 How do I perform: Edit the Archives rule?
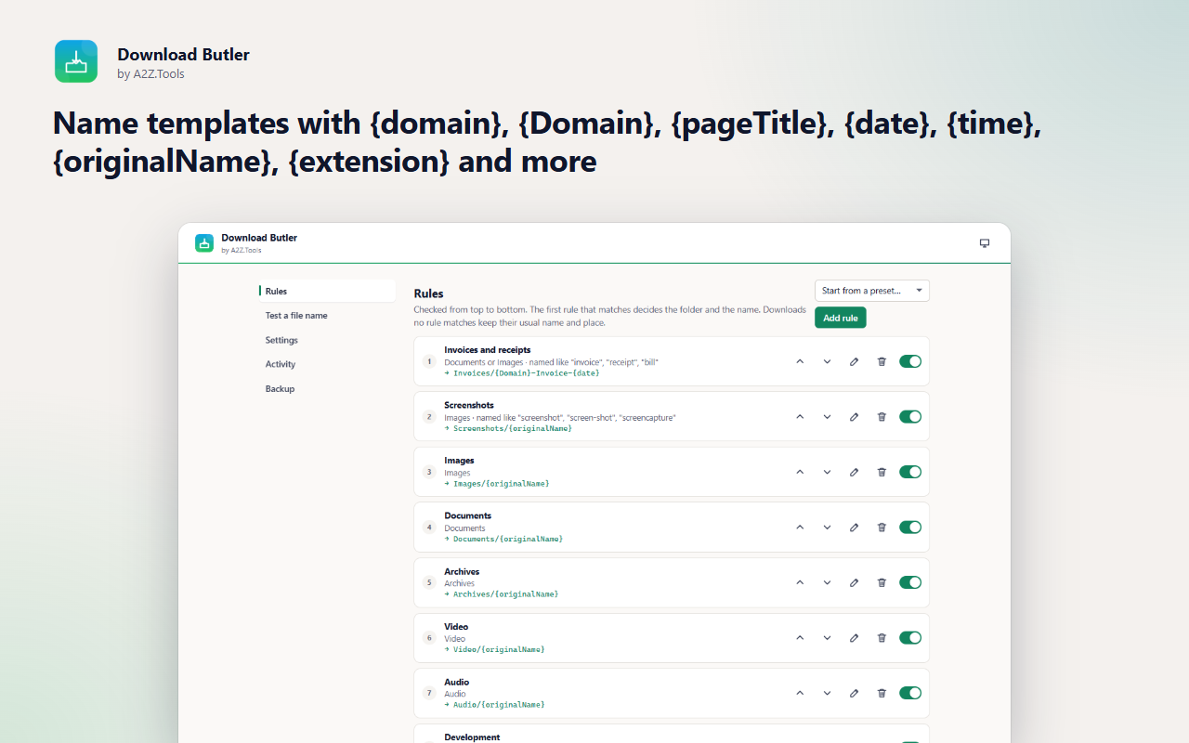854,582
